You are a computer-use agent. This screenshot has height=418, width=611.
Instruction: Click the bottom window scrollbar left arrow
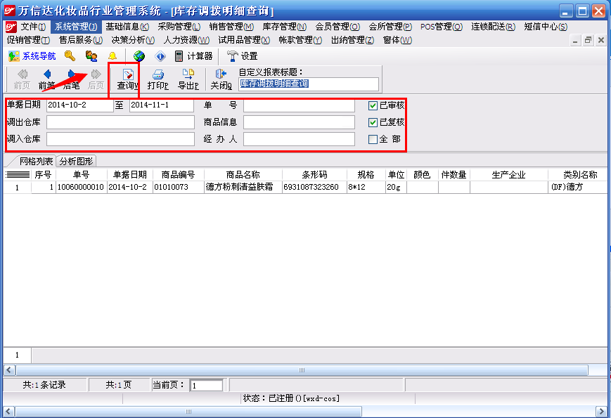8,412
